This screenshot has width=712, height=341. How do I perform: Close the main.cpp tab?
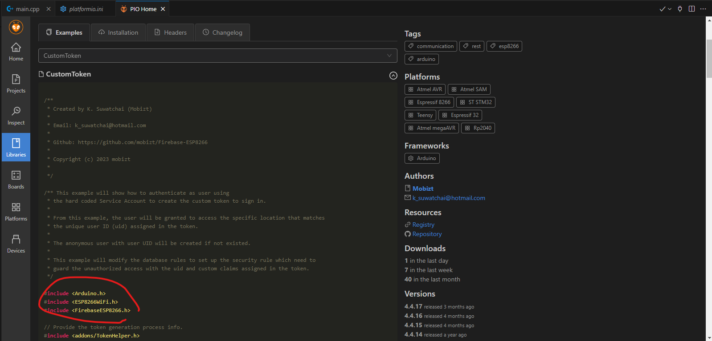tap(48, 9)
